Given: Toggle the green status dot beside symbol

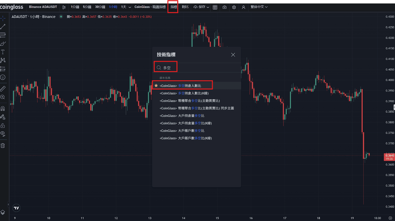Looking at the screenshot, I should tap(61, 17).
